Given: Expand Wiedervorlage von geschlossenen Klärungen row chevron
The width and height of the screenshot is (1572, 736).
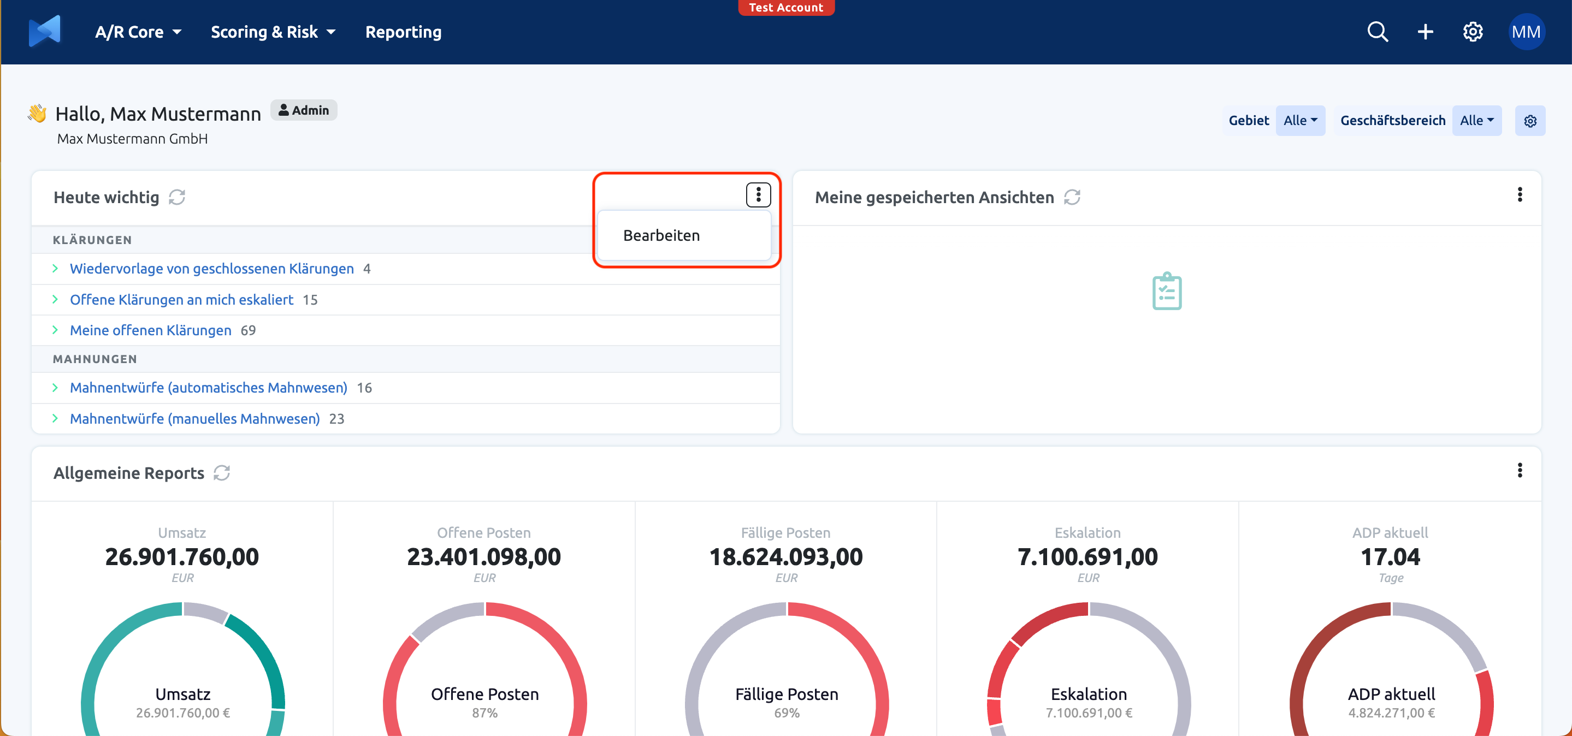Looking at the screenshot, I should (56, 269).
